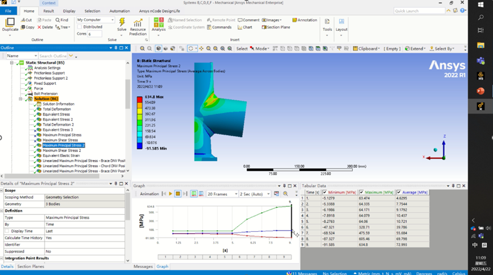
Task: Click export animation video icon
Action: click(276, 194)
